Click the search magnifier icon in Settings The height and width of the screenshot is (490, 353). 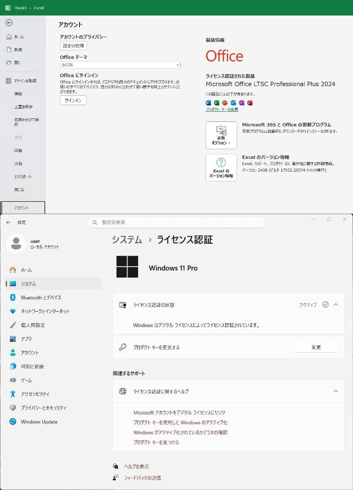click(95, 222)
